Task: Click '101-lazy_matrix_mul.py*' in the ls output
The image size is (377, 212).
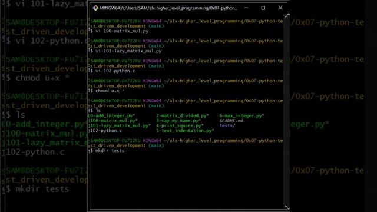Action: tap(120, 125)
